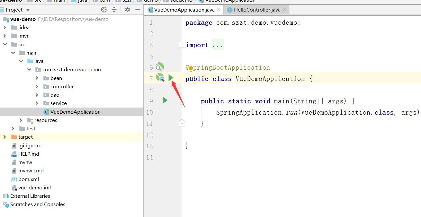Image resolution: width=421 pixels, height=217 pixels.
Task: Click the VueDemoApplication class name on line 7
Action: click(x=270, y=79)
